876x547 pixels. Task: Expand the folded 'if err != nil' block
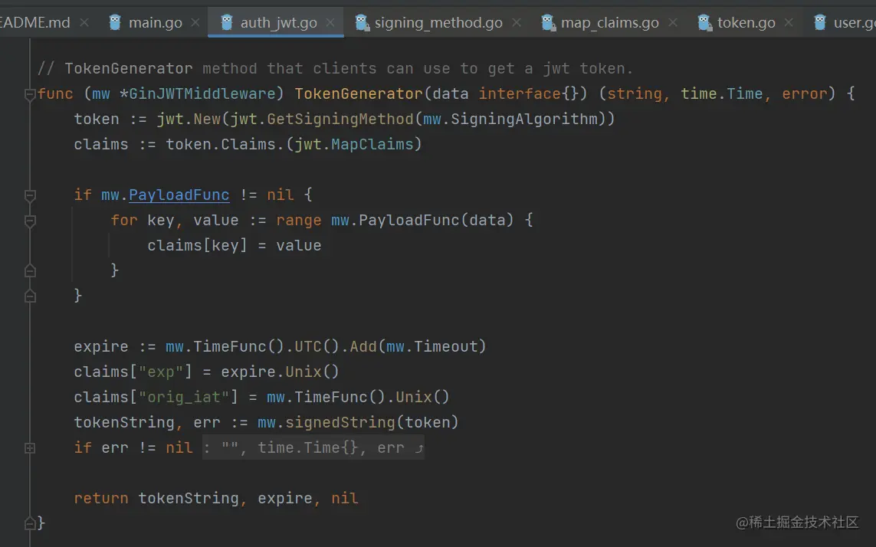pos(30,448)
